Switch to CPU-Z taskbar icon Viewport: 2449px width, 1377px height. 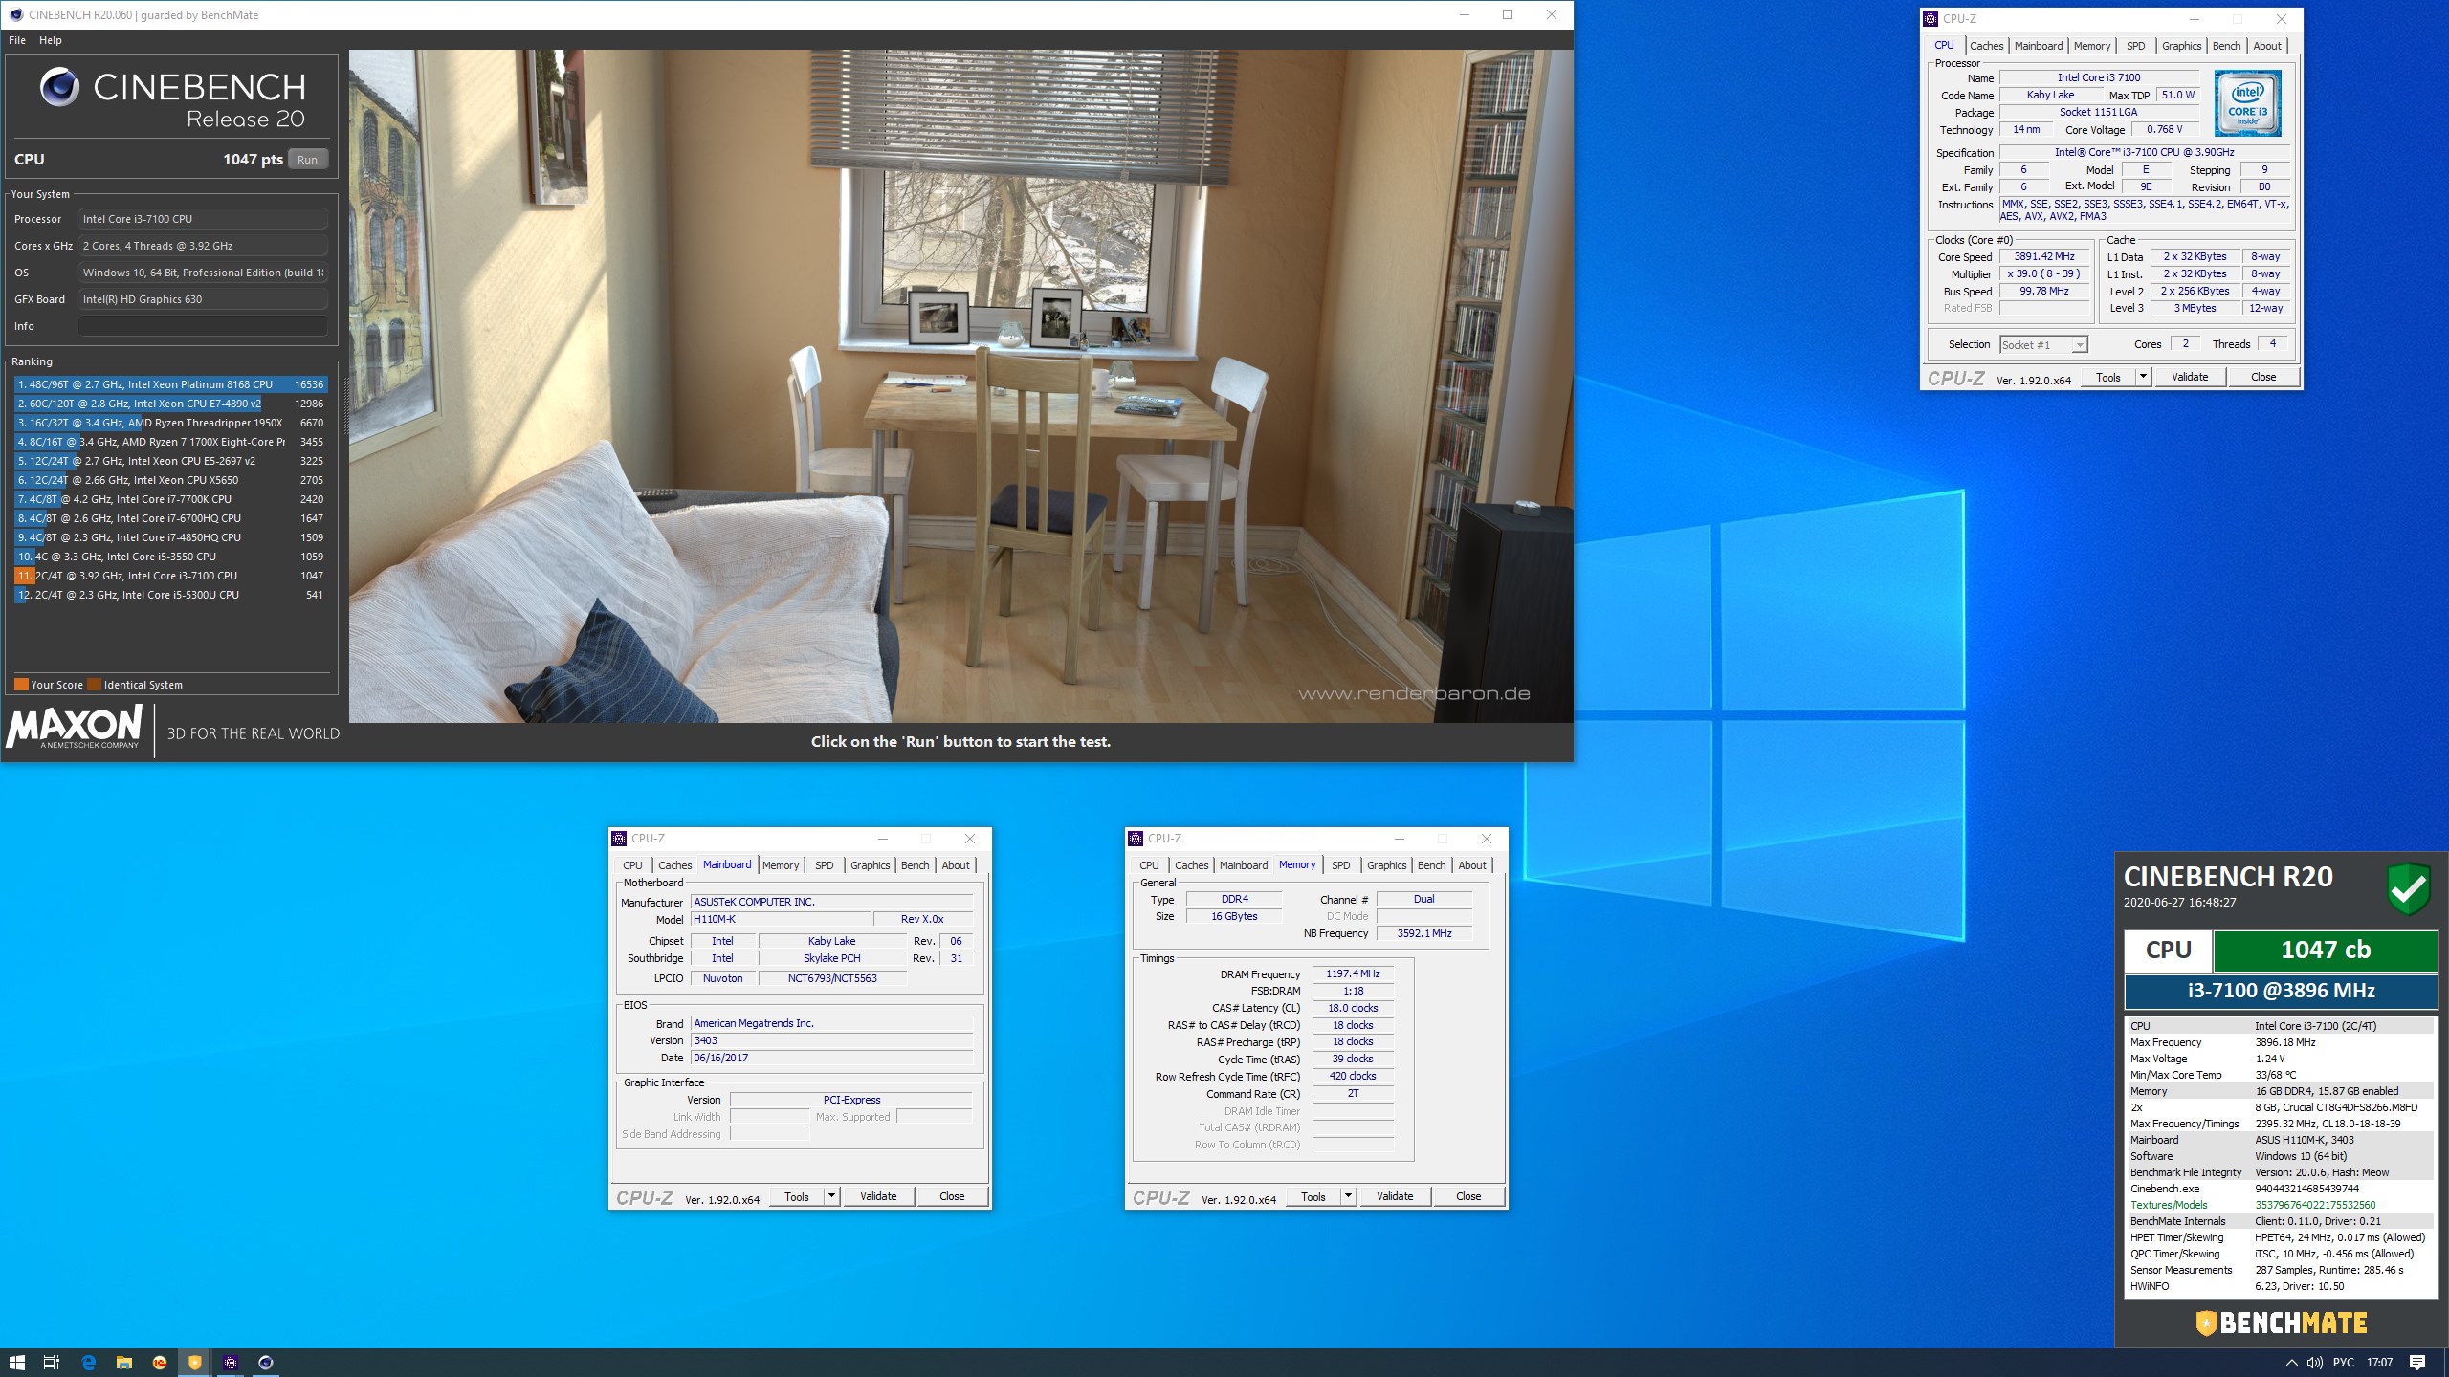point(230,1363)
